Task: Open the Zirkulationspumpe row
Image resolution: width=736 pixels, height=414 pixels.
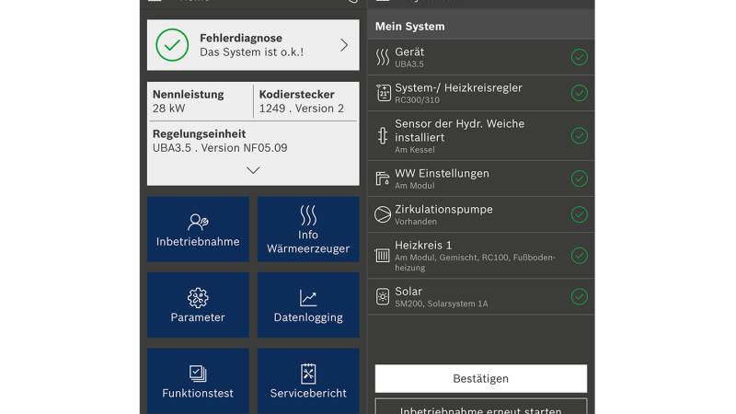Action: point(481,214)
